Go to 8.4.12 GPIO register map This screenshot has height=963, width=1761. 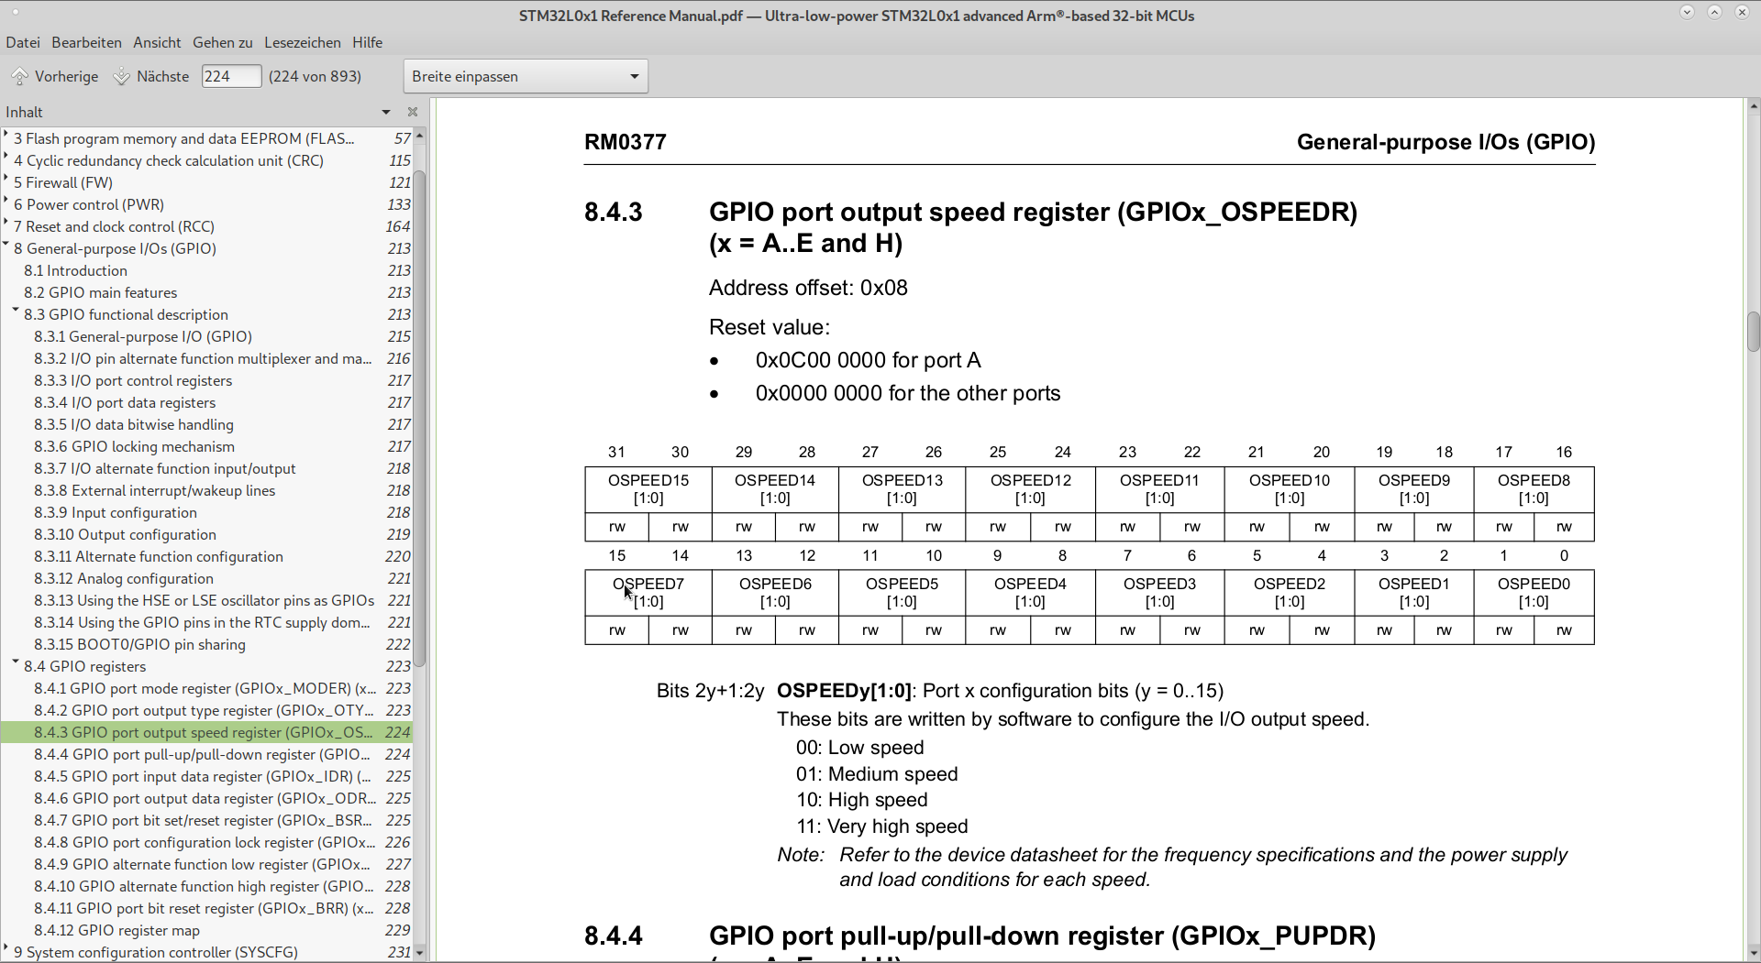click(206, 930)
